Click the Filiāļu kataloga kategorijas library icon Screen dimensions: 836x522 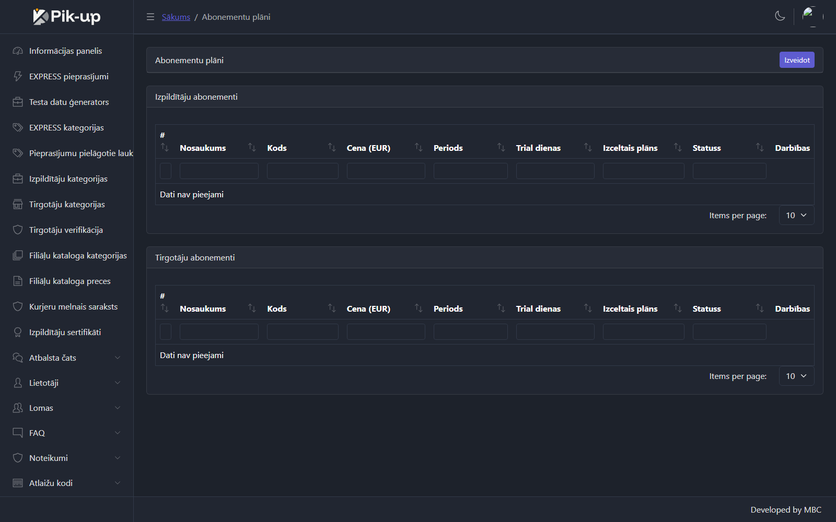[x=18, y=255]
